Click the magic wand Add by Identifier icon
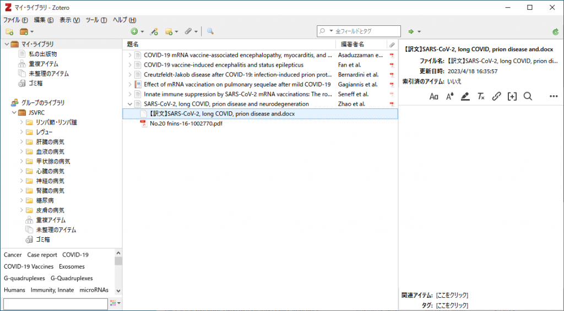This screenshot has height=311, width=564. [154, 31]
